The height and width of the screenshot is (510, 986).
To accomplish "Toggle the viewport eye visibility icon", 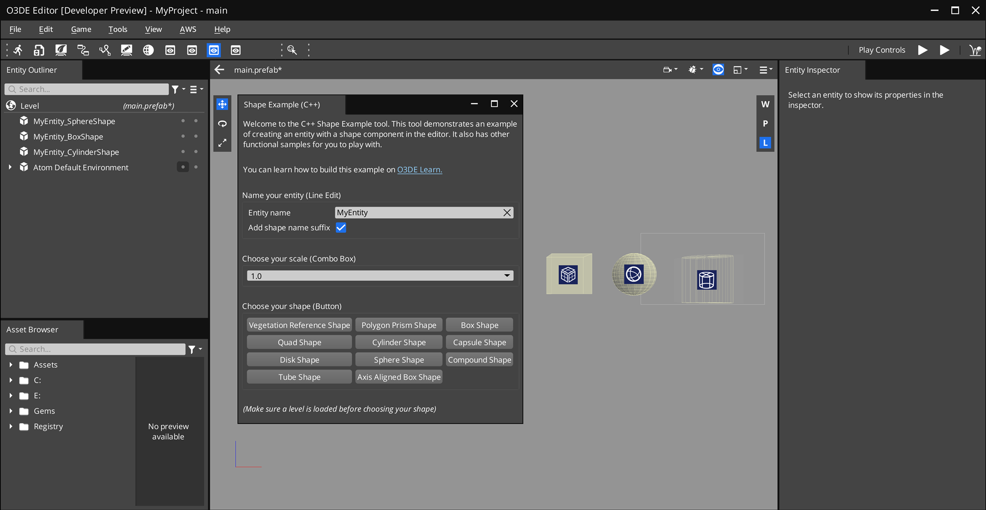I will [x=718, y=70].
